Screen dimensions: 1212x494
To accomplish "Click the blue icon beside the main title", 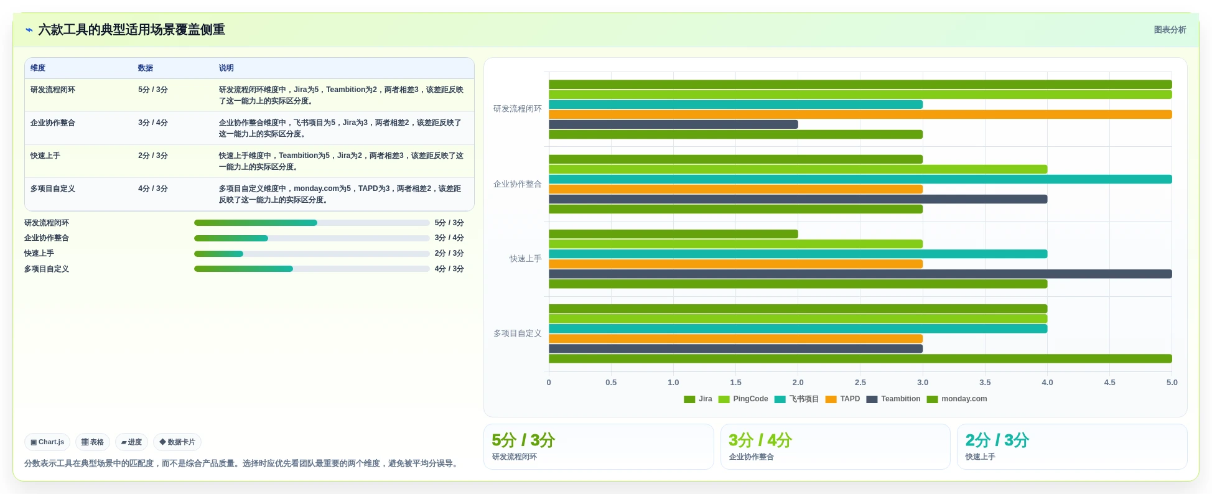I will click(29, 30).
